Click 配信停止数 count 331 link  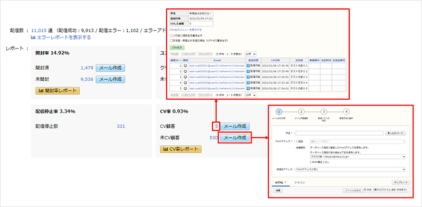pyautogui.click(x=121, y=126)
